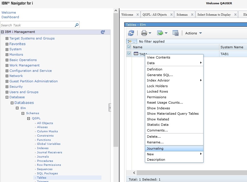Expand the Security tree node
The image size is (247, 182).
click(x=7, y=87)
